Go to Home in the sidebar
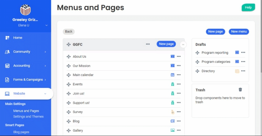This screenshot has height=136, width=262. [x=18, y=38]
